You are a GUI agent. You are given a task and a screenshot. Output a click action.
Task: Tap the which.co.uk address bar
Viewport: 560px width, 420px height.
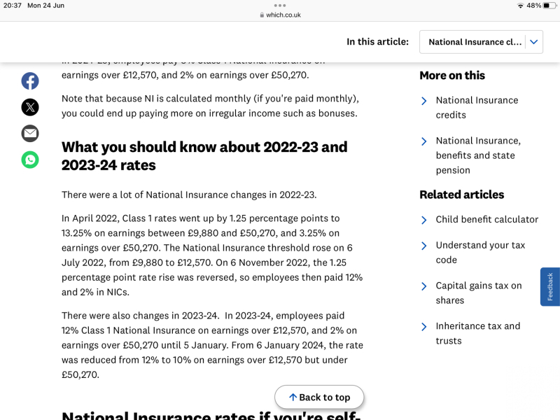point(280,15)
